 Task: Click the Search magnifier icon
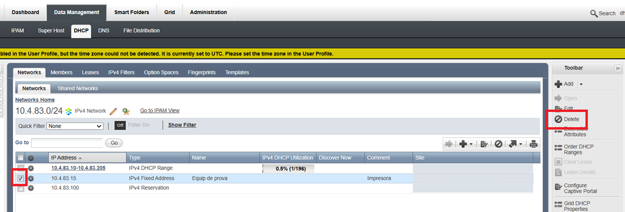[594, 13]
